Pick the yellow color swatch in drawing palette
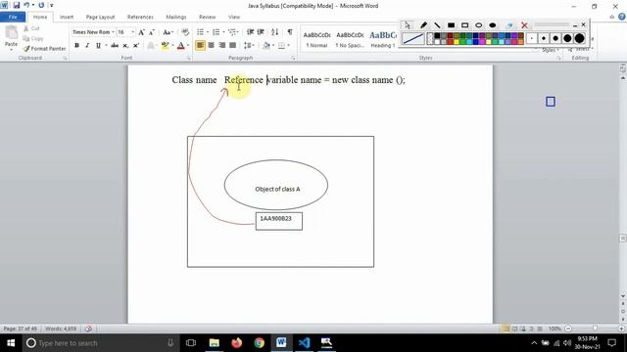Screen dimensions: 627x352 [x=457, y=41]
